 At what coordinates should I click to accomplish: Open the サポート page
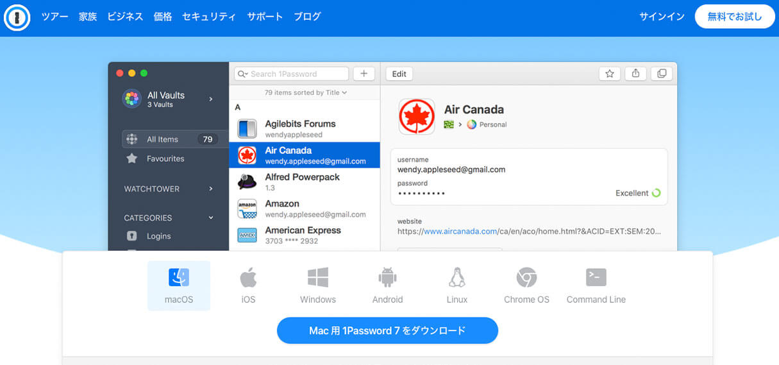[265, 17]
